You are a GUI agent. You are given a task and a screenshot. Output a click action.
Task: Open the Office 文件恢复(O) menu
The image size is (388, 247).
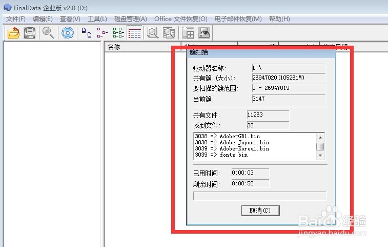(181, 19)
